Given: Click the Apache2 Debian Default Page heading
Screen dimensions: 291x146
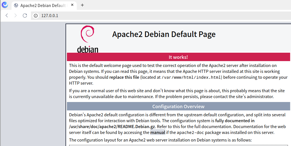Looking at the screenshot, I should pos(164,34).
